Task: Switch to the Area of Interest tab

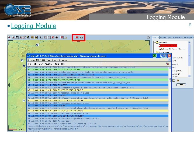Action: (x=175, y=37)
